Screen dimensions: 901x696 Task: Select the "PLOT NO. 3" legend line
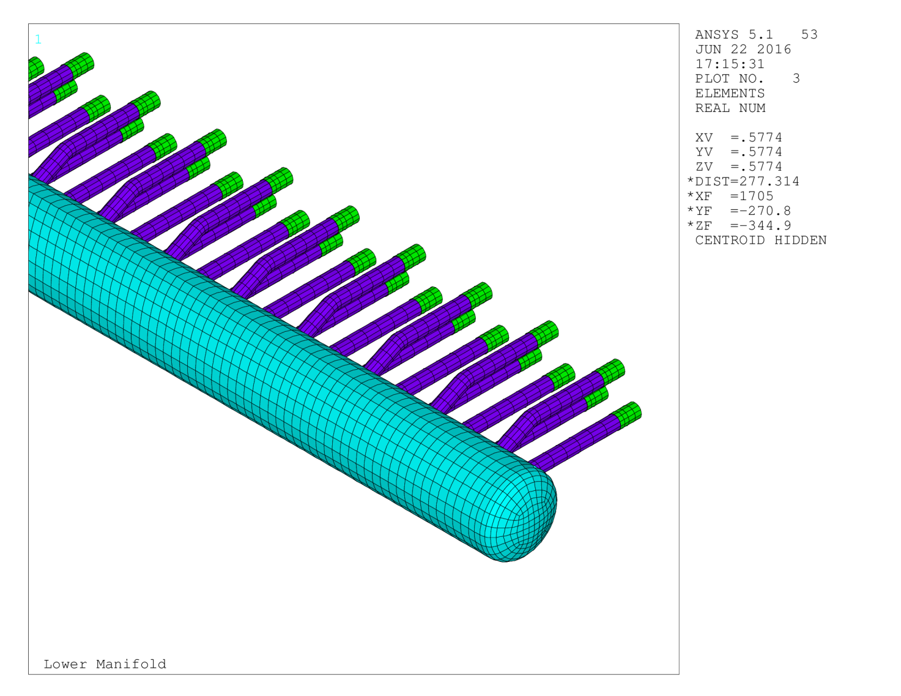pos(747,79)
